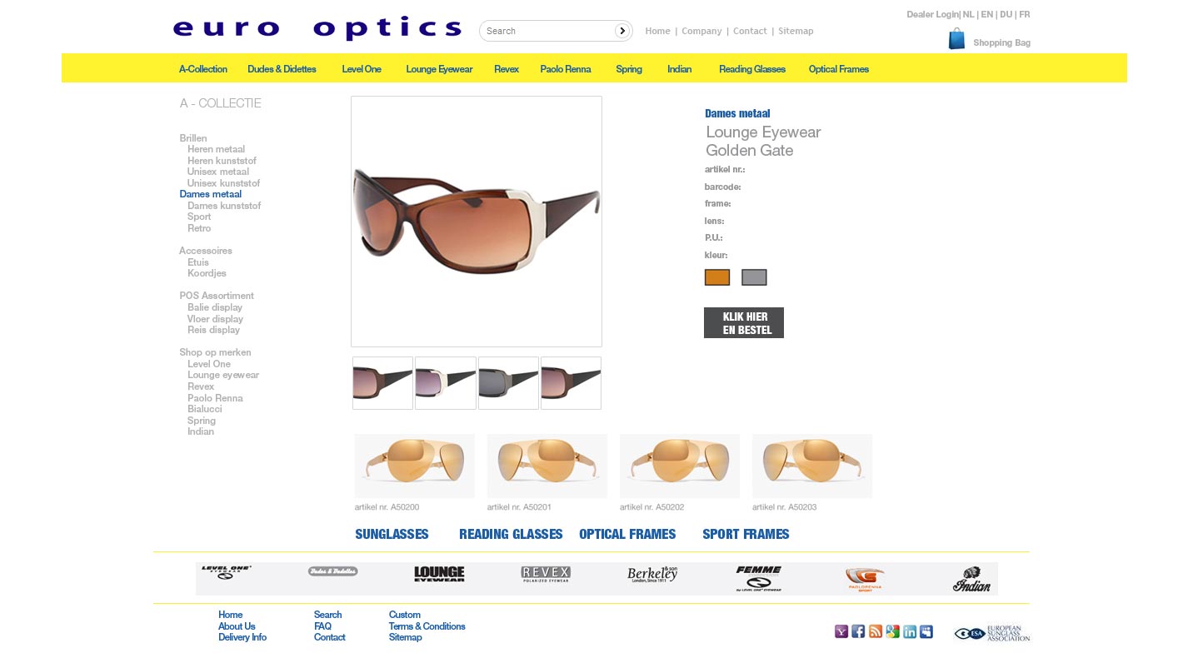The width and height of the screenshot is (1183, 658).
Task: Select Heren metaal in sidebar
Action: point(216,149)
